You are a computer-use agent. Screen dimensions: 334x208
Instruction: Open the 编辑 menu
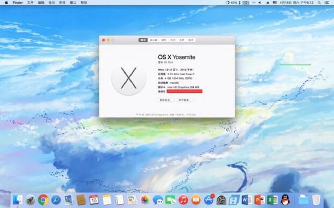pos(41,2)
